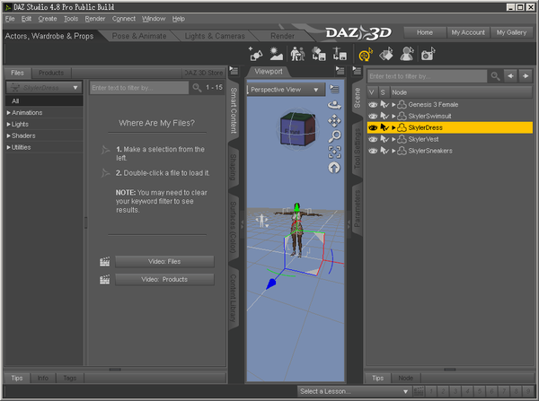The height and width of the screenshot is (401, 539).
Task: Click the Scene pane filter text field
Action: tap(427, 76)
